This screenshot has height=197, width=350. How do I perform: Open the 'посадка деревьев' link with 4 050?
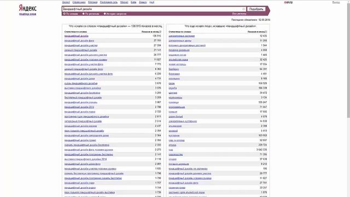click(x=179, y=50)
